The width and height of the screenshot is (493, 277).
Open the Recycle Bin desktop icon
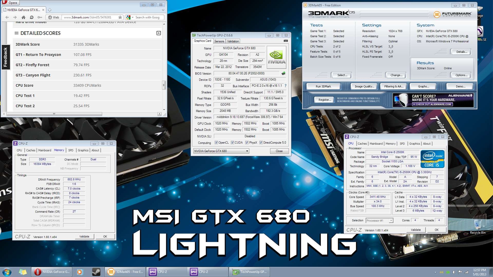(478, 227)
